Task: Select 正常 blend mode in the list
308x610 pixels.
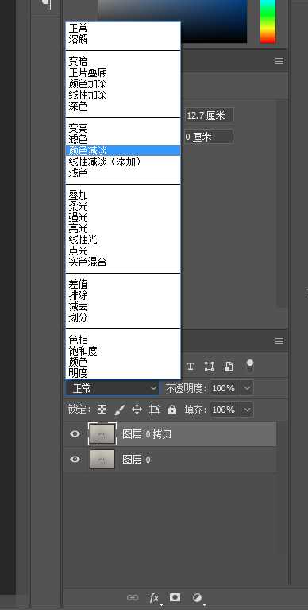Action: click(x=123, y=29)
